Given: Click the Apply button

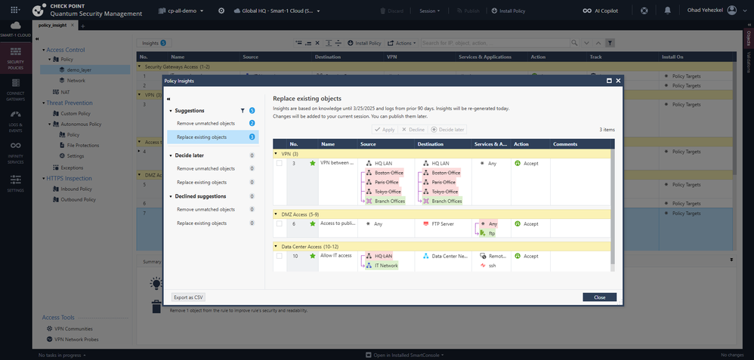Looking at the screenshot, I should (385, 130).
